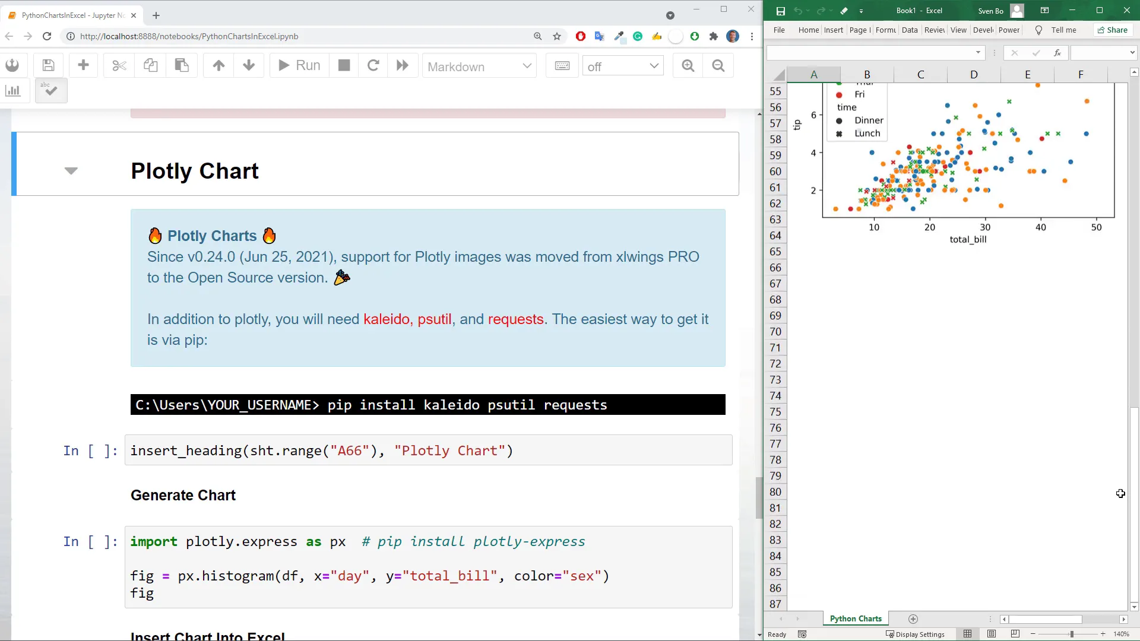Open the cell type Markdown dropdown
The height and width of the screenshot is (641, 1140).
(x=479, y=66)
